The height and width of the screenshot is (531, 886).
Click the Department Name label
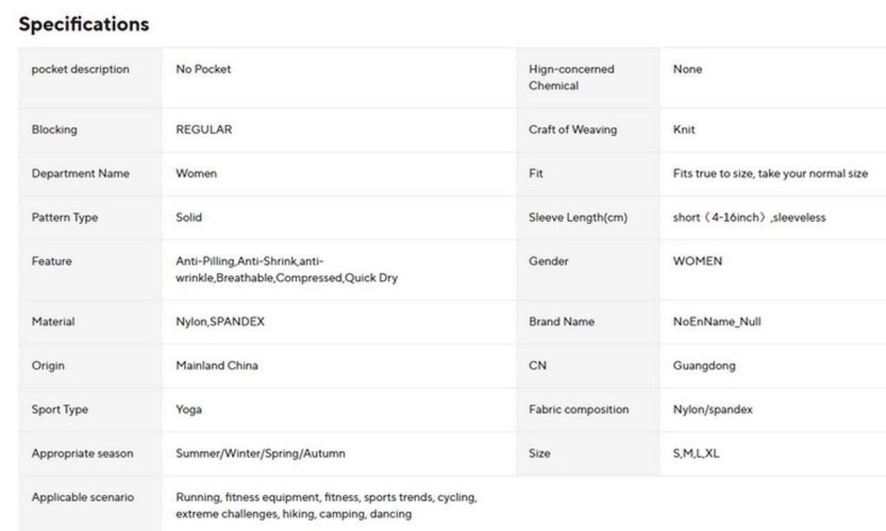pos(80,174)
